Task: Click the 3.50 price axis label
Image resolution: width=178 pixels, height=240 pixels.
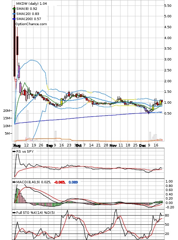Action: click(168, 49)
